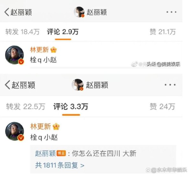This screenshot has width=191, height=177.
Task: Expand 共1811条回复 replies link
Action: (x=60, y=165)
